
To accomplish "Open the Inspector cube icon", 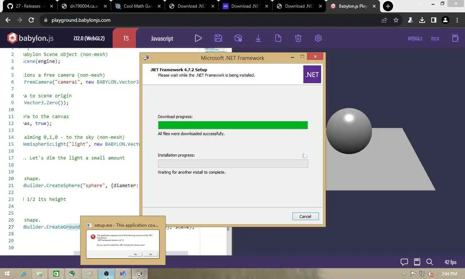I will coord(238,38).
